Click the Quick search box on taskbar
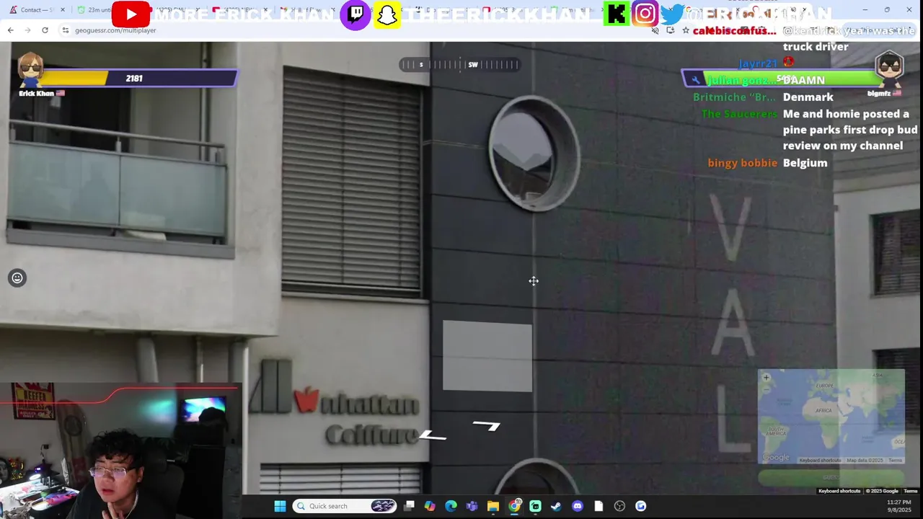 pos(345,506)
